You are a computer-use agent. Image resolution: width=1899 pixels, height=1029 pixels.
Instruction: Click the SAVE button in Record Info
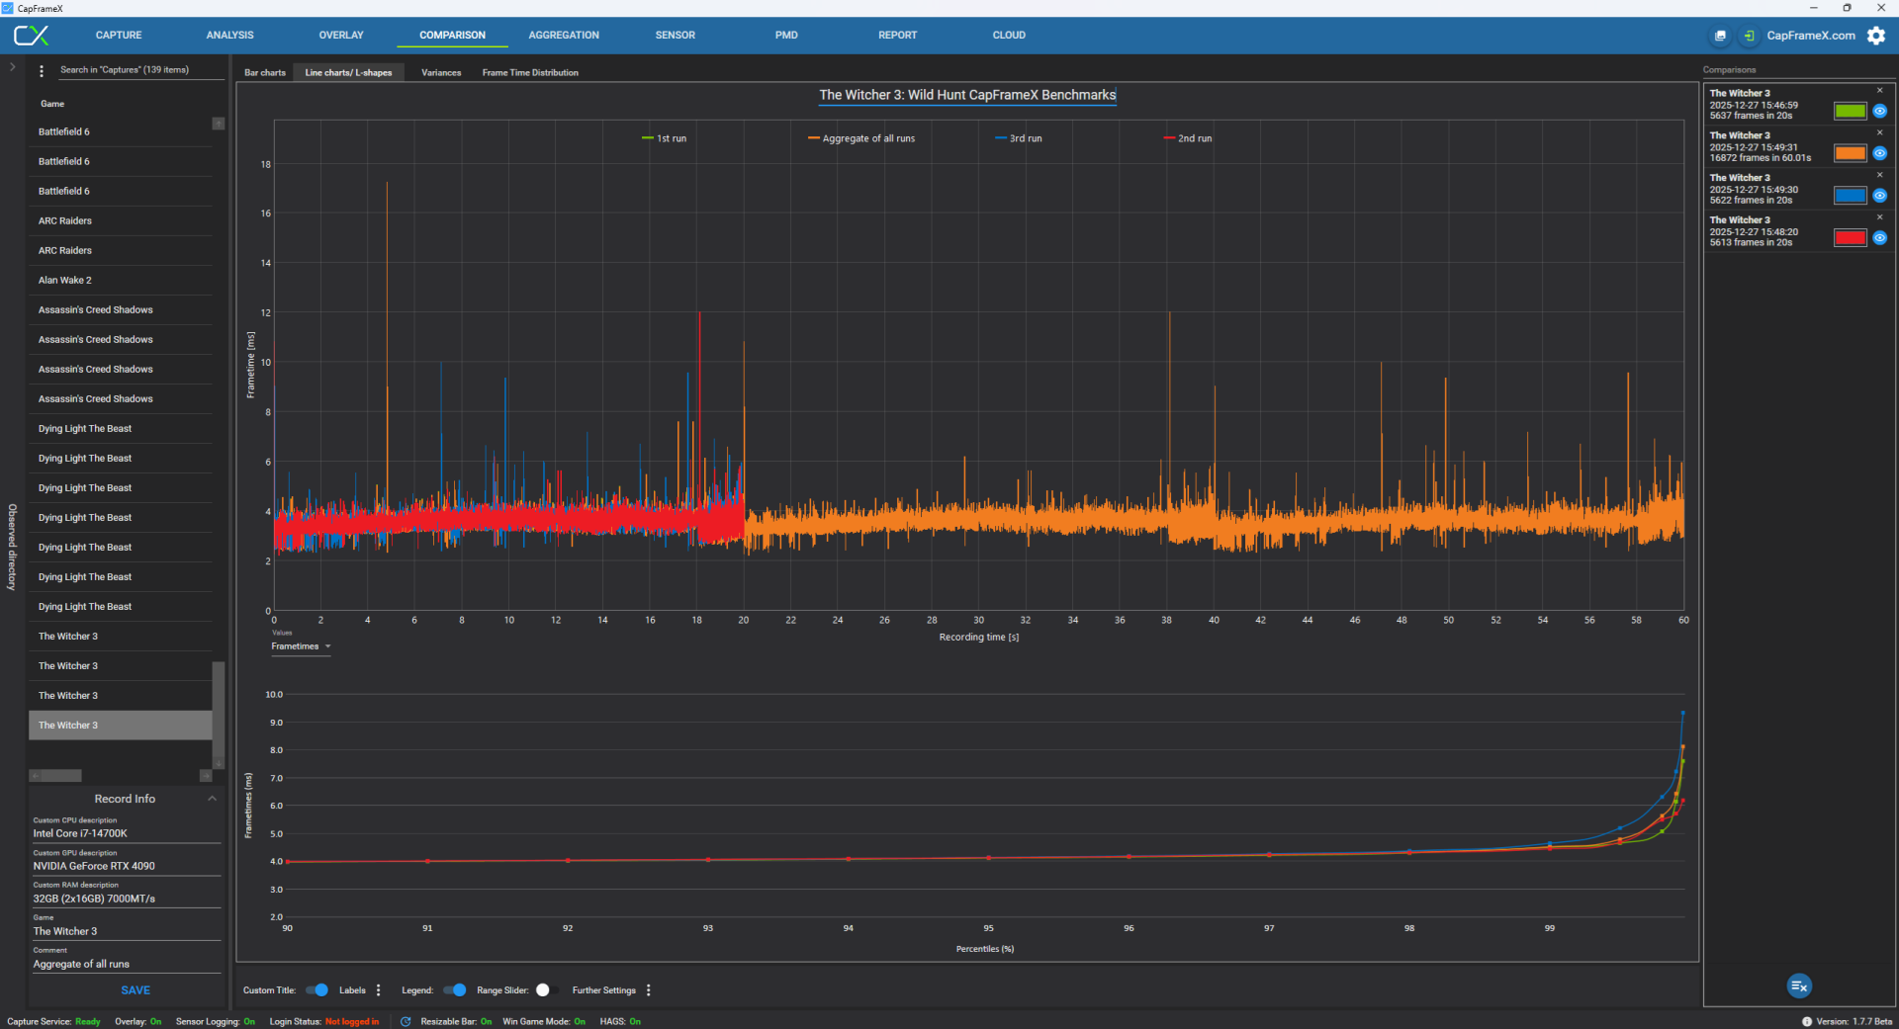coord(136,990)
